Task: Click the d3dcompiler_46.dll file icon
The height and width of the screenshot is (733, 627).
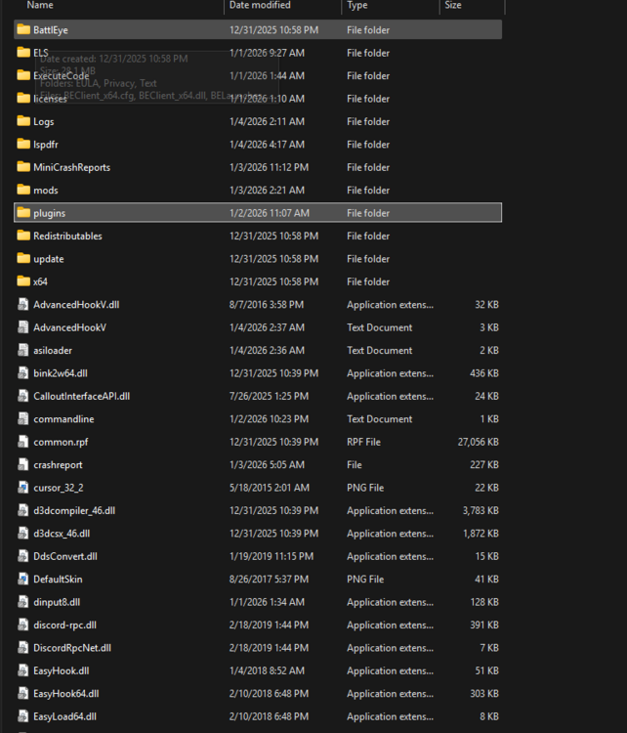Action: [22, 510]
